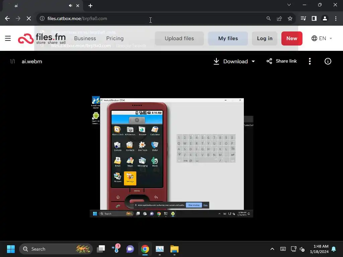Open the notification bell icon

(334, 249)
